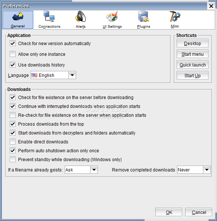The width and height of the screenshot is (217, 221).
Task: Toggle Process downloads from the top
Action: click(x=13, y=124)
